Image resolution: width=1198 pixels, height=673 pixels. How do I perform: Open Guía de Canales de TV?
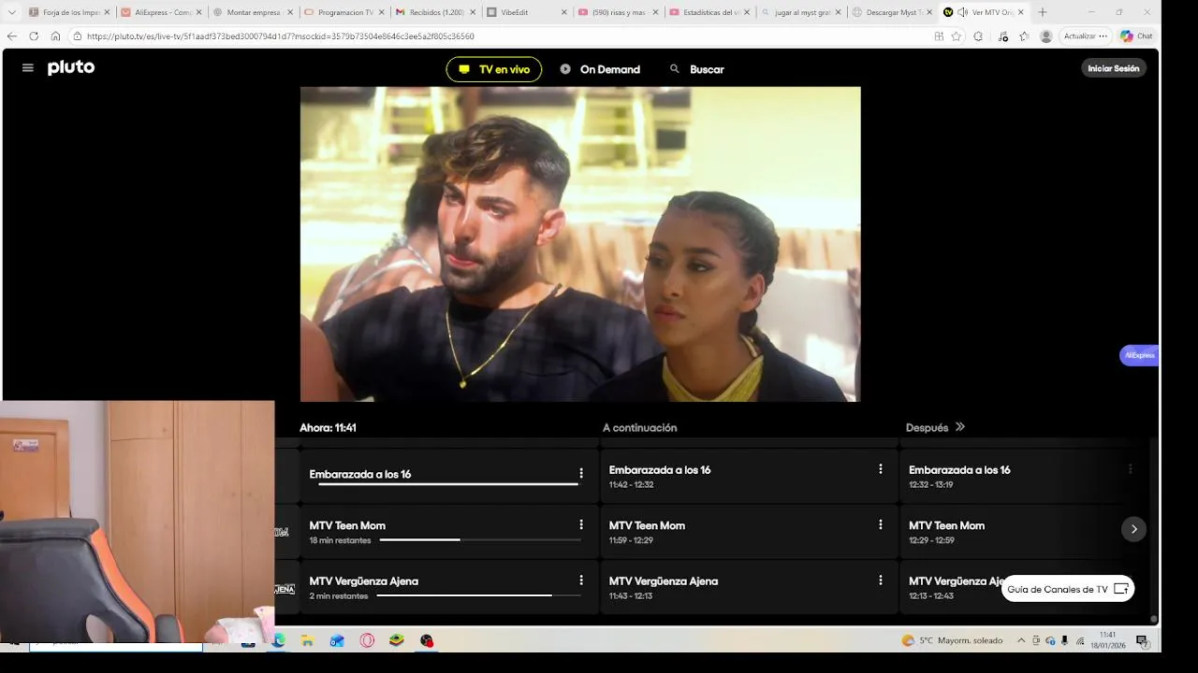tap(1068, 589)
